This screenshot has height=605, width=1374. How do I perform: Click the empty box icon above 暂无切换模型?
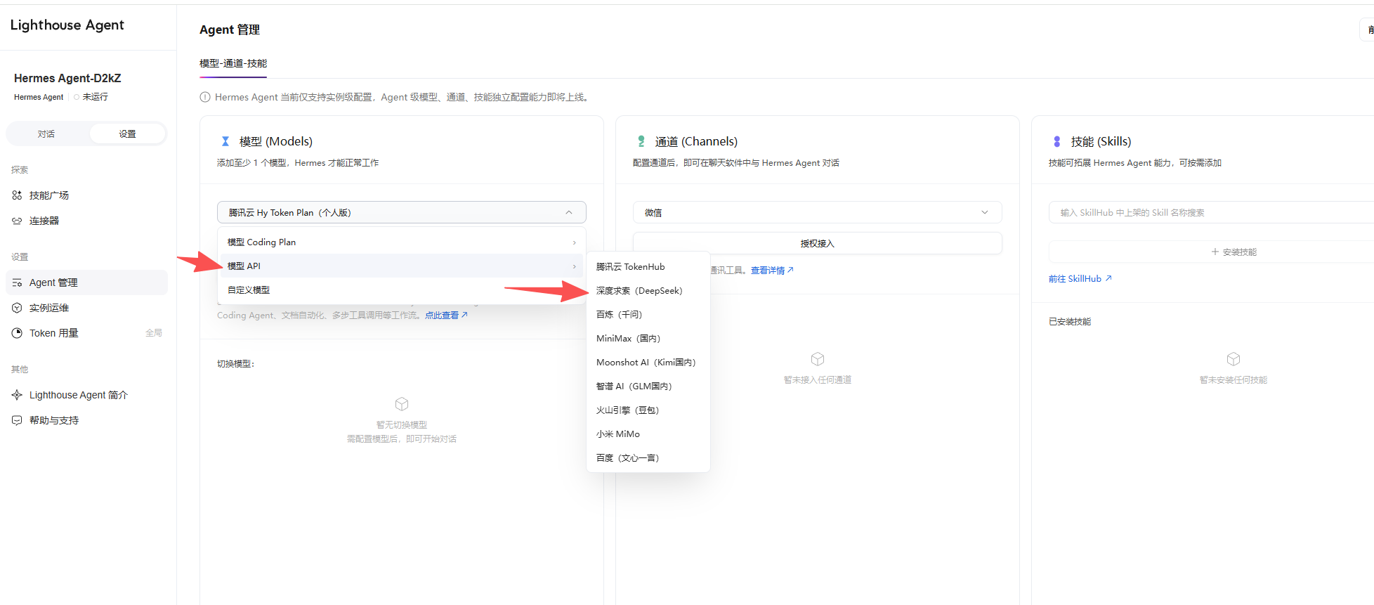click(402, 404)
